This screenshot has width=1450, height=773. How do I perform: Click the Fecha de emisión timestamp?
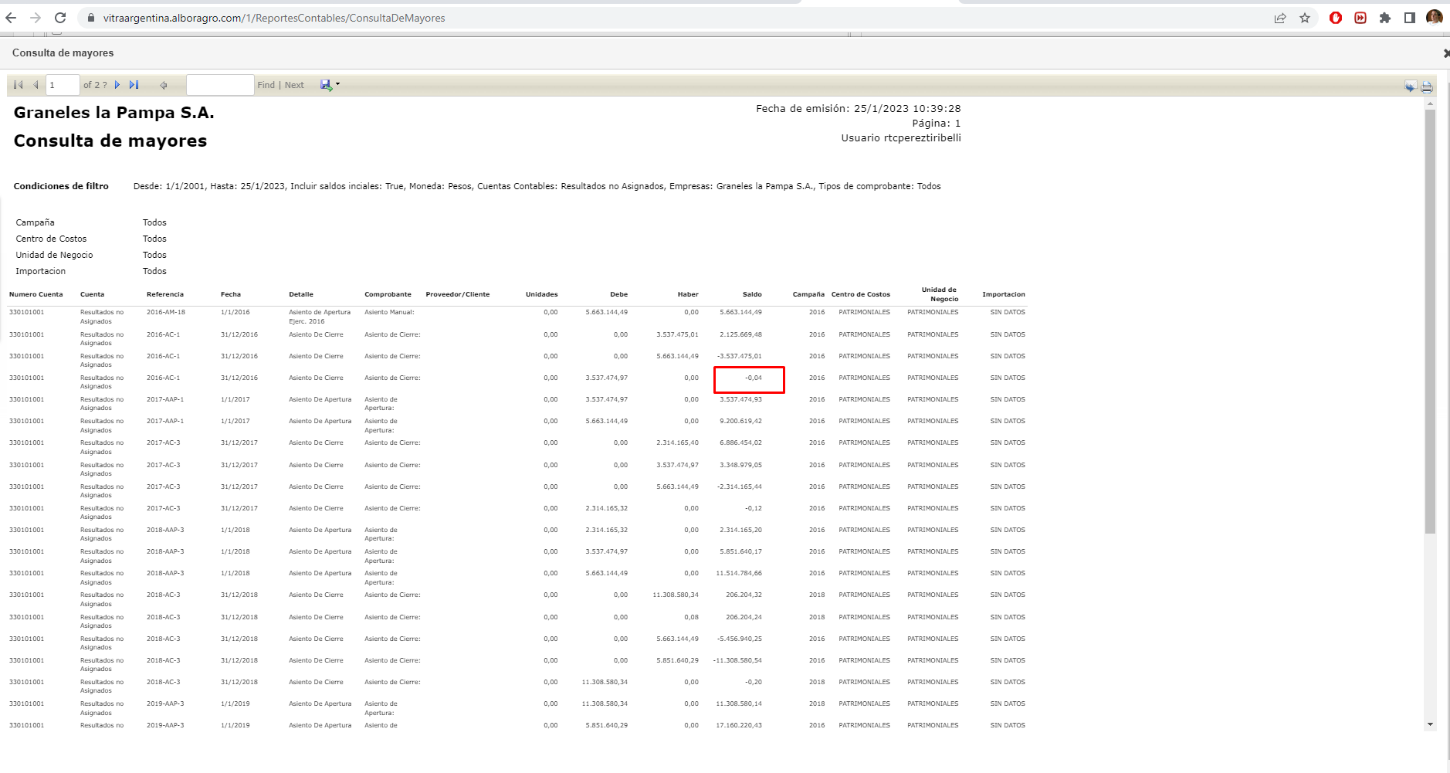tap(859, 109)
